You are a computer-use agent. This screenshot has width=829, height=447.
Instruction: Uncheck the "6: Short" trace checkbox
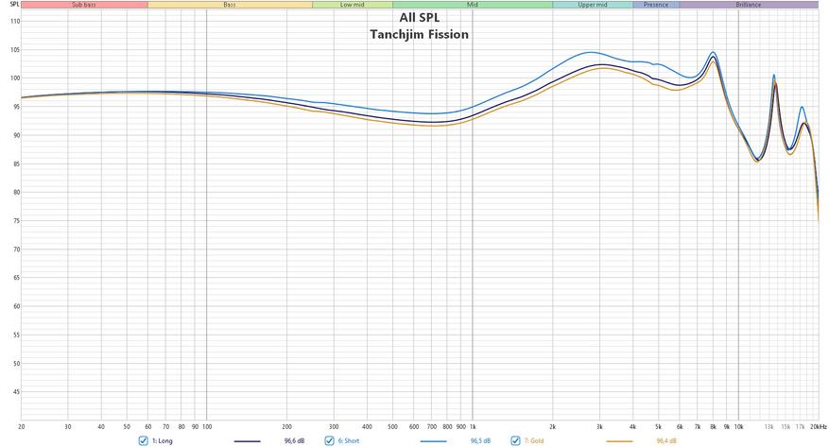[329, 440]
